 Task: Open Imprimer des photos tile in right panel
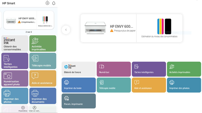tap(184, 85)
